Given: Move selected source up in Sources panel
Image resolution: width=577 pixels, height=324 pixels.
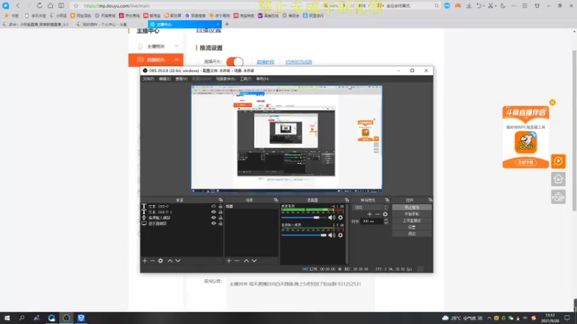Looking at the screenshot, I should coord(170,261).
